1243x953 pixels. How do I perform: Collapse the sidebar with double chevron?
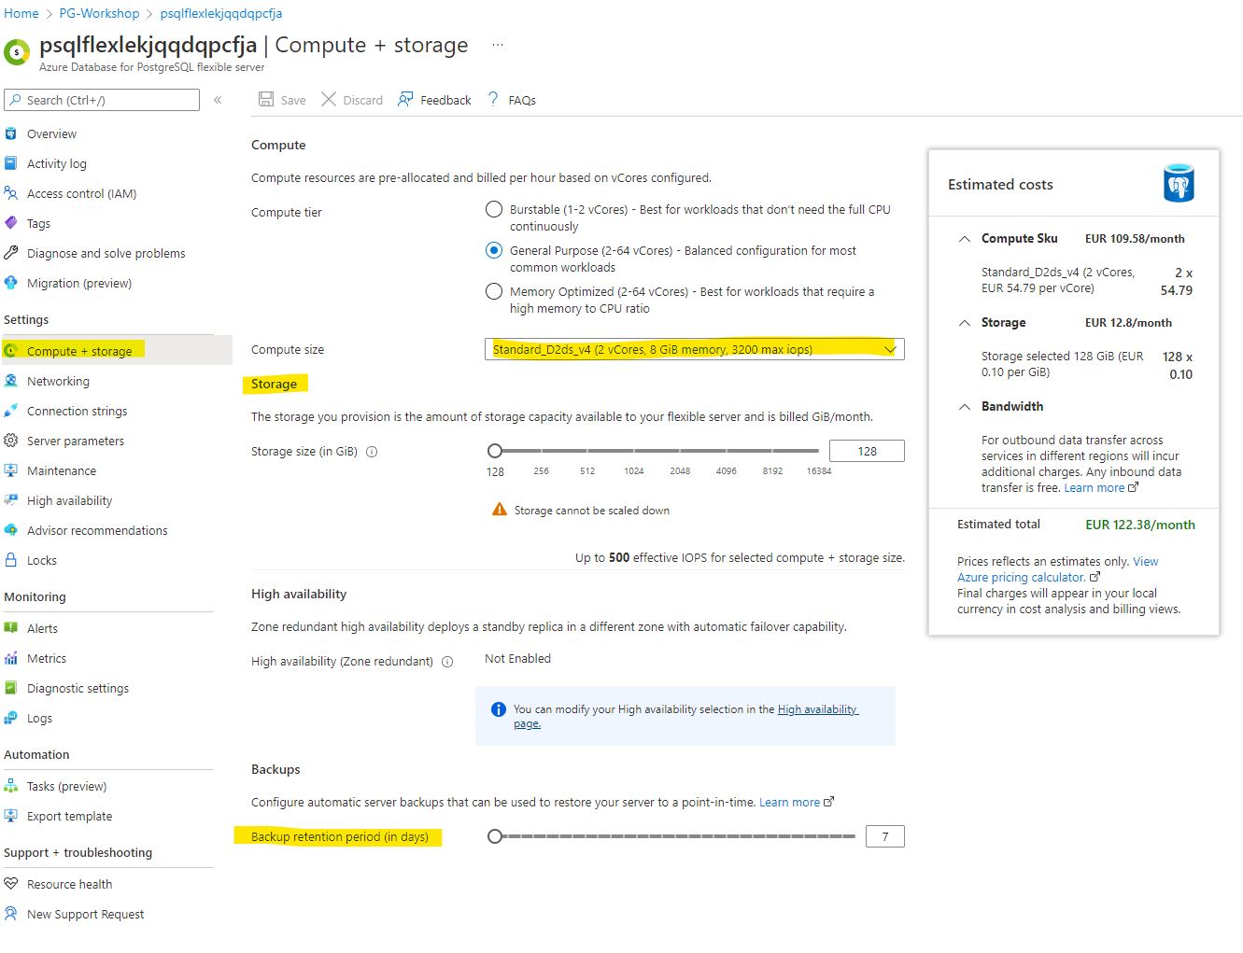(x=218, y=100)
